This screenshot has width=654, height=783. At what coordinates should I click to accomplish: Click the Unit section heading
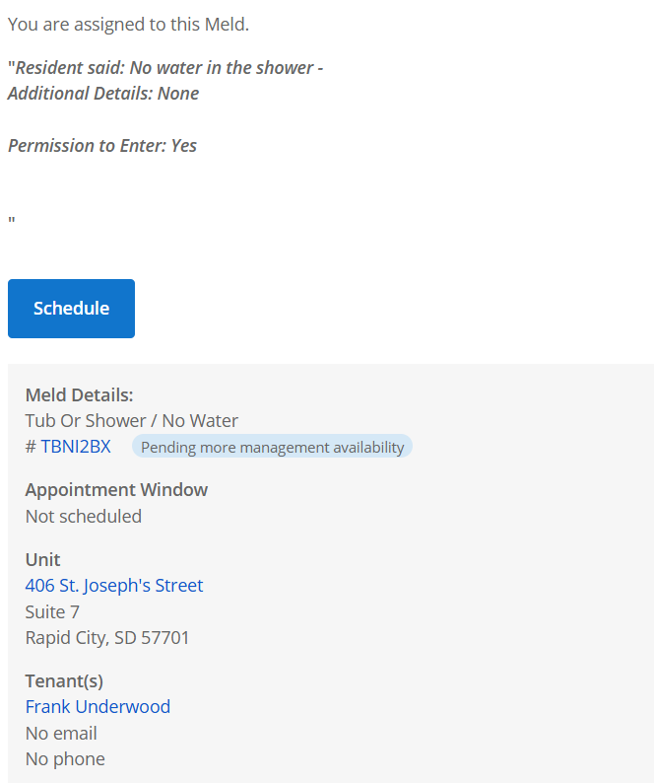coord(43,560)
